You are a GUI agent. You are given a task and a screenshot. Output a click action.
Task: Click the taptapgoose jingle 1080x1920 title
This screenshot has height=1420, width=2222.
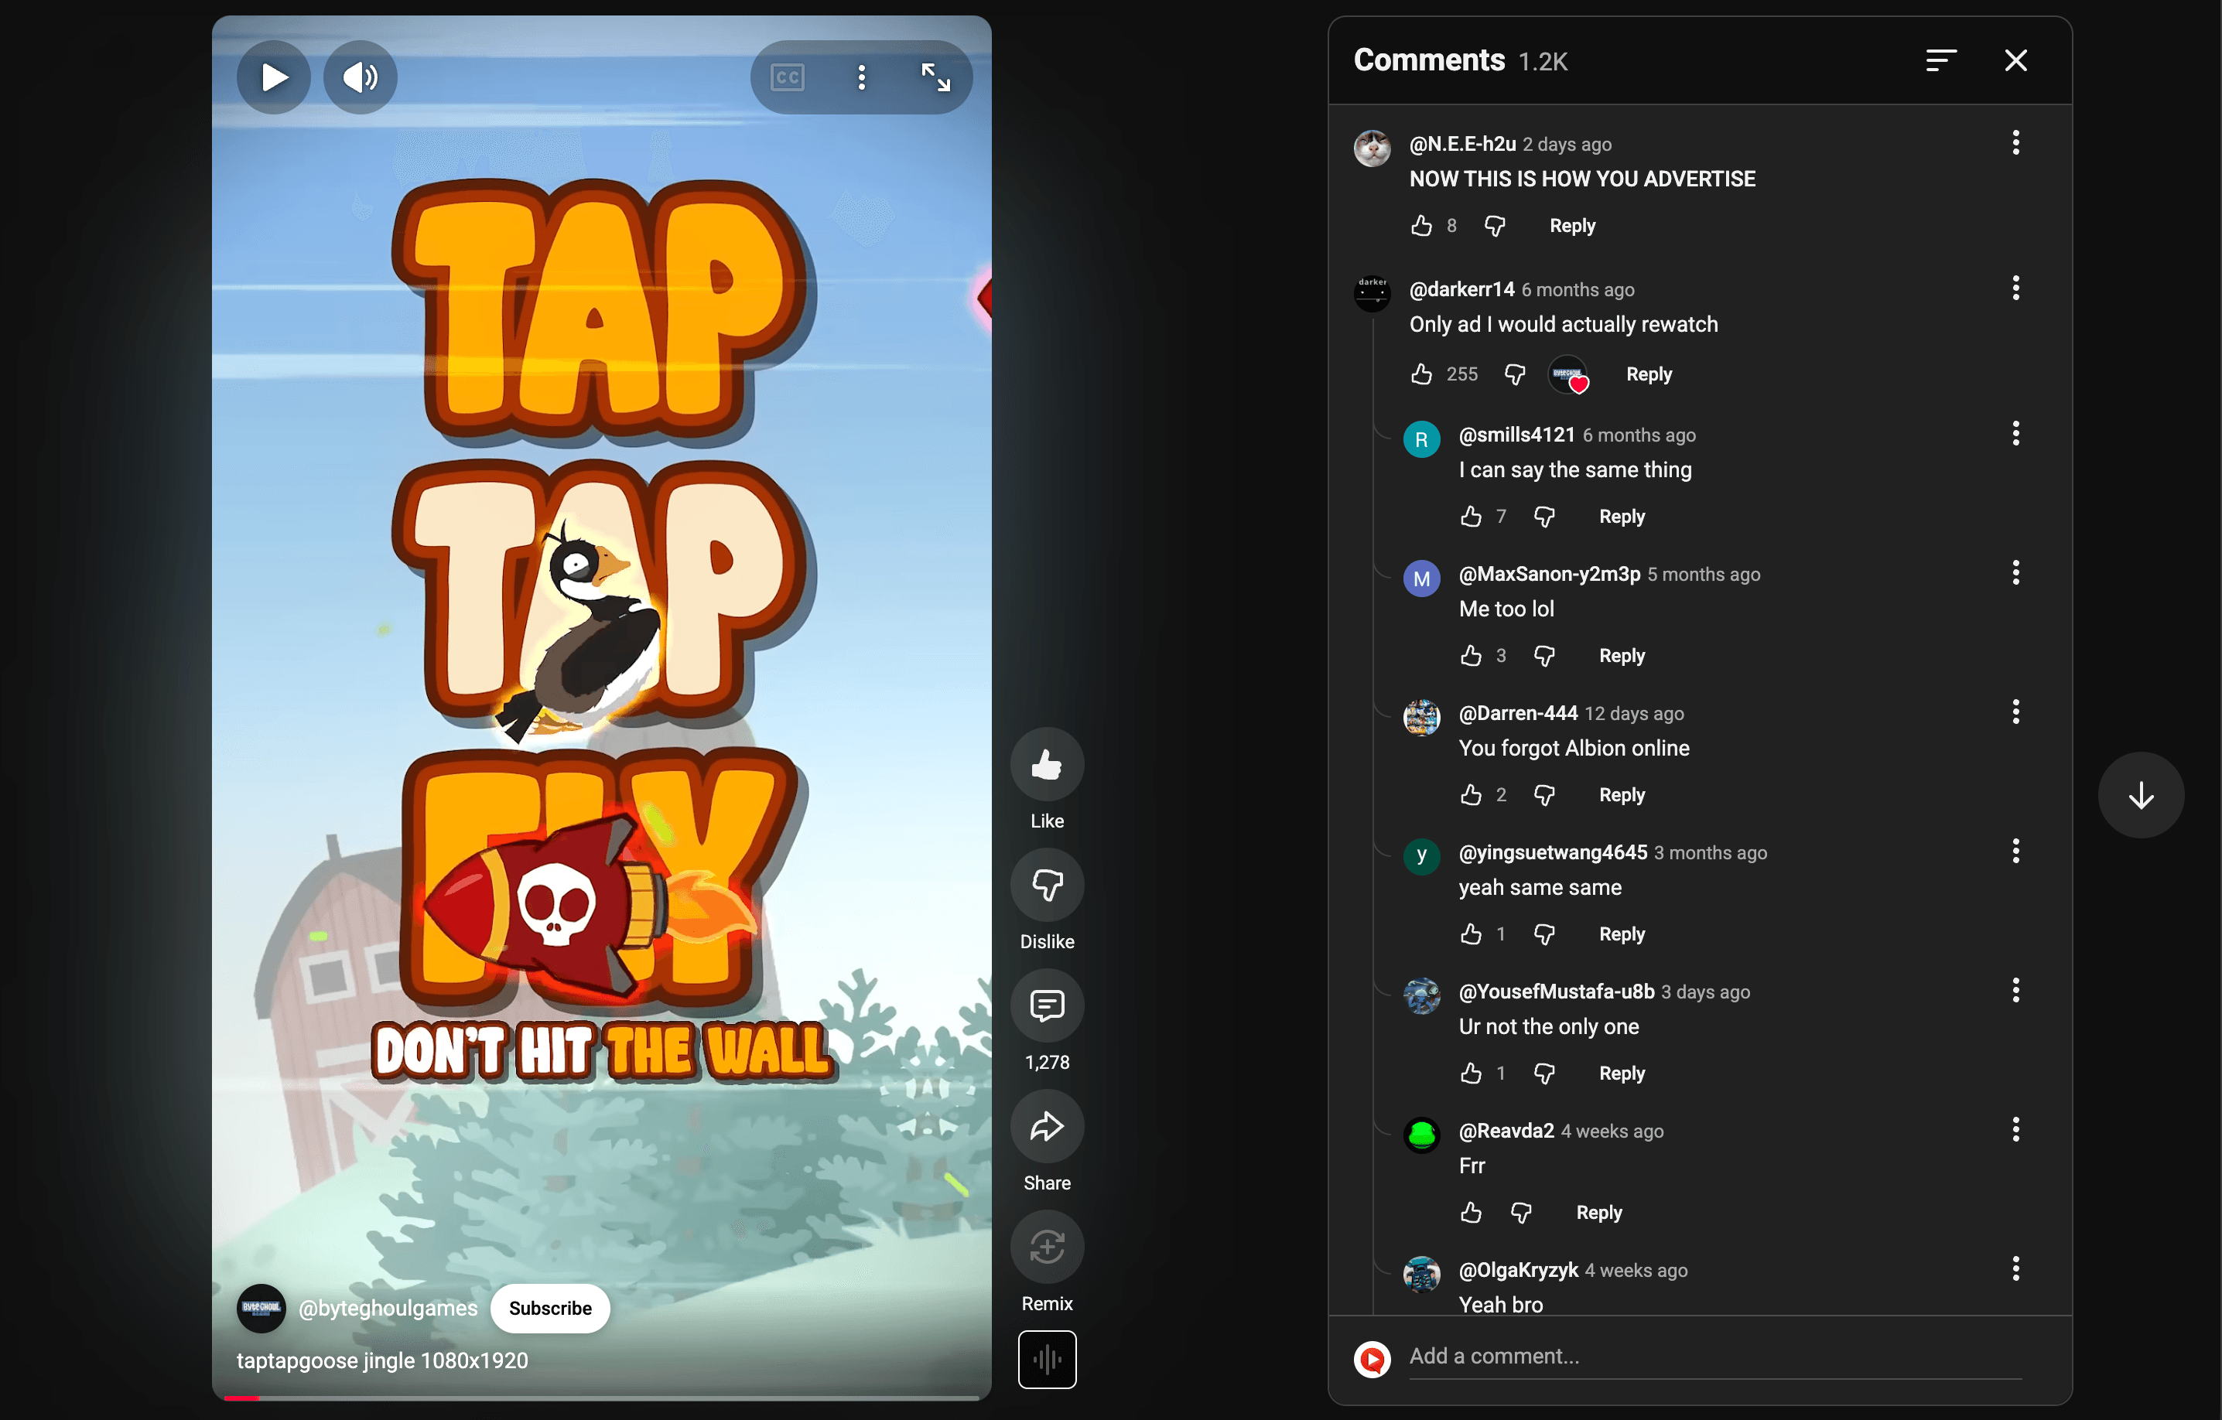pyautogui.click(x=382, y=1360)
